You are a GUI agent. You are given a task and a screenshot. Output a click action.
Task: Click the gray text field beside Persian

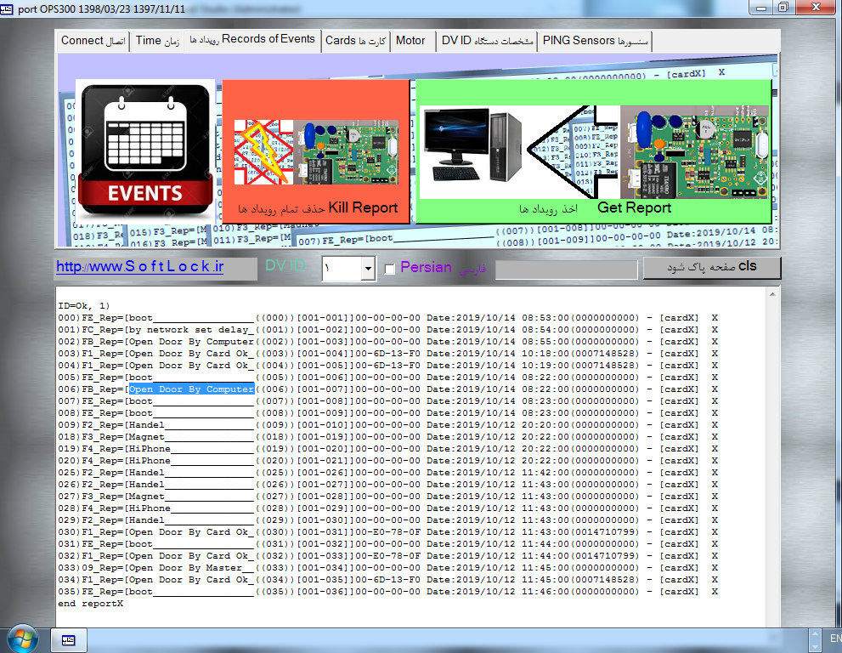point(566,270)
